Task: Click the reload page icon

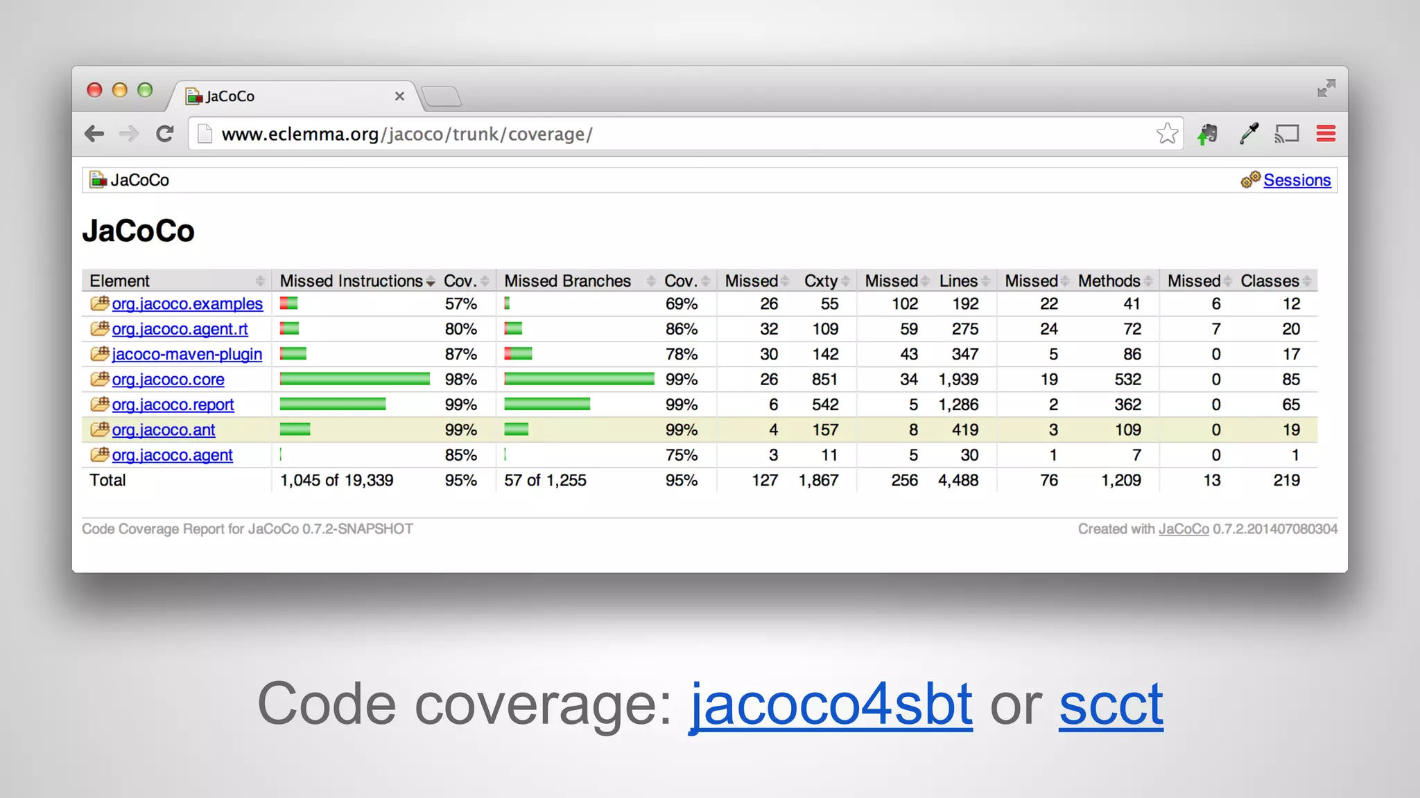Action: pos(164,134)
